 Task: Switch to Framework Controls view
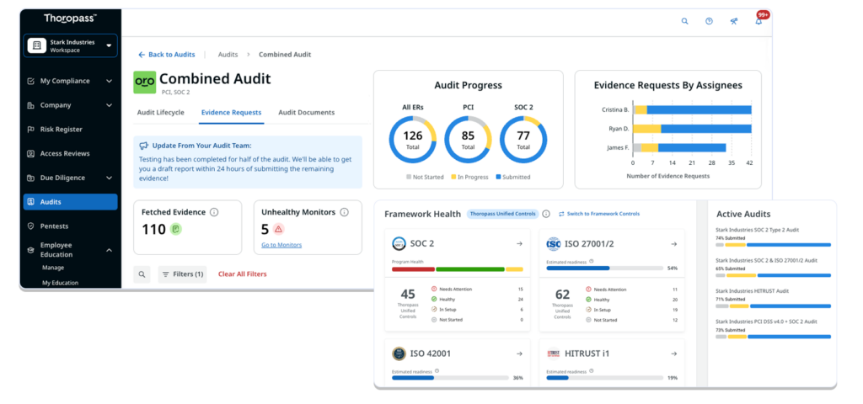click(x=598, y=214)
